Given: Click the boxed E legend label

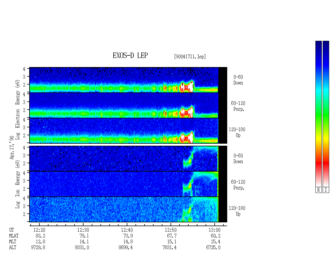Looking at the screenshot, I should coord(318,190).
